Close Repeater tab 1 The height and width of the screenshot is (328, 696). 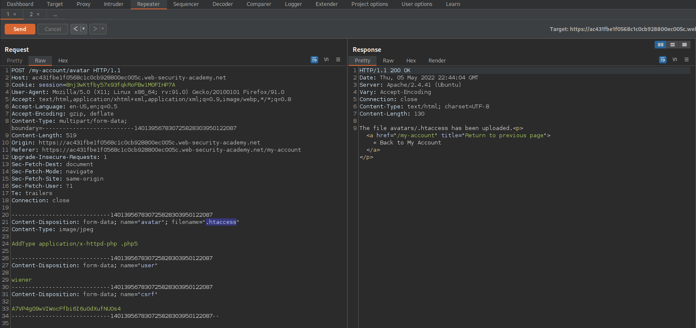coord(15,14)
